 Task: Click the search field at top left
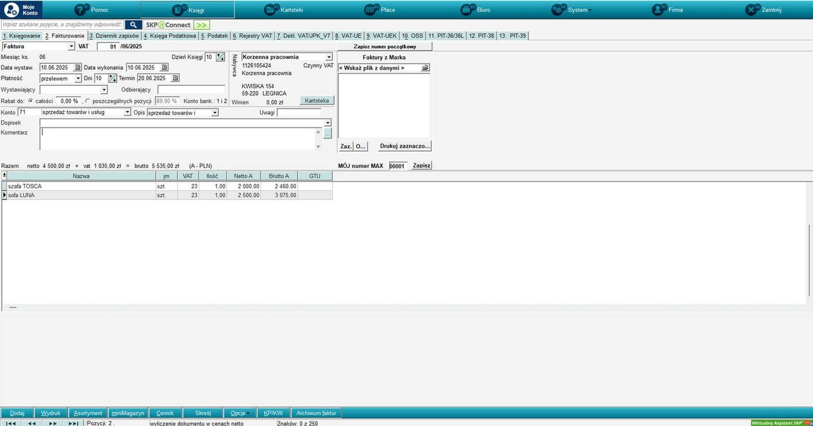click(62, 25)
